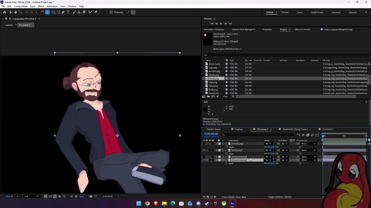371x208 pixels.
Task: Click the color channel icon in viewer footer
Action: pos(72,196)
